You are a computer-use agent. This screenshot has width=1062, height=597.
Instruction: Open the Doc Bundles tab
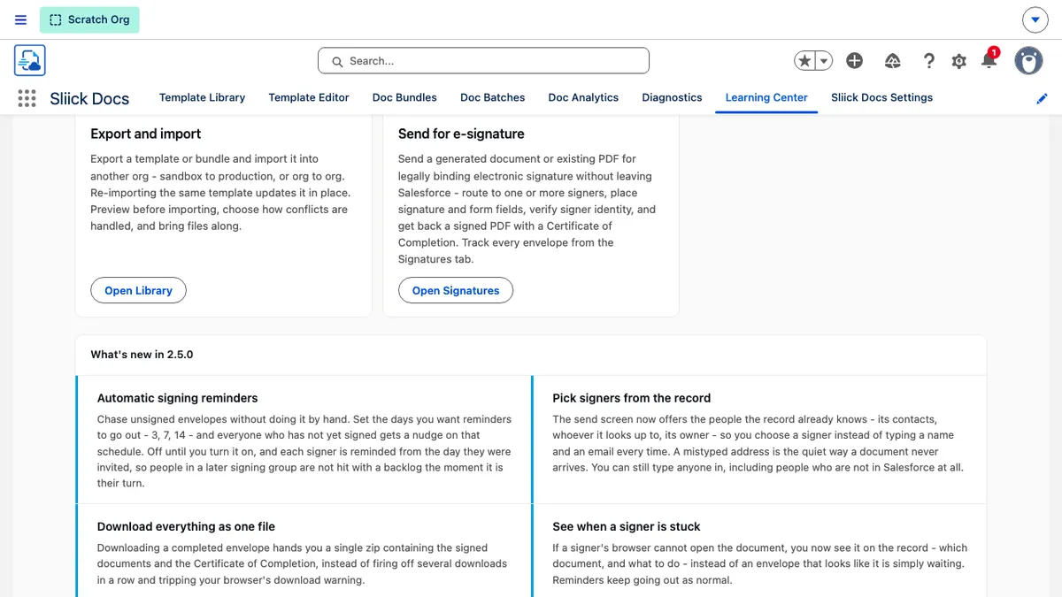pos(404,97)
